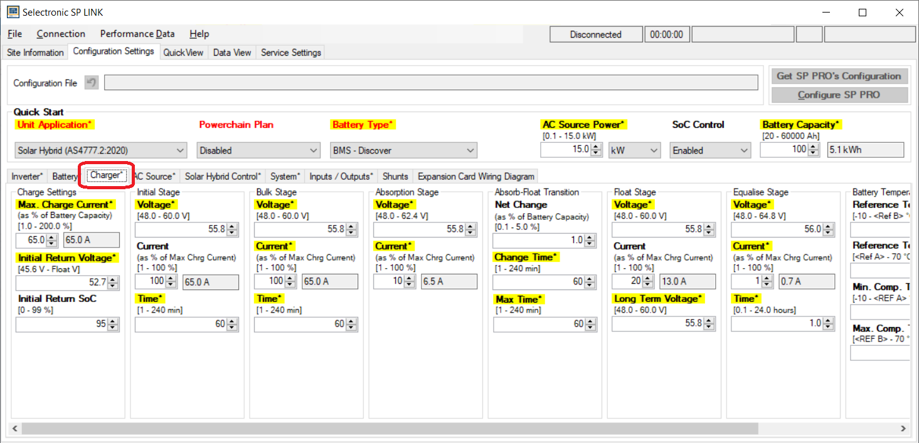
Task: Open the Unit Application dropdown
Action: [100, 150]
